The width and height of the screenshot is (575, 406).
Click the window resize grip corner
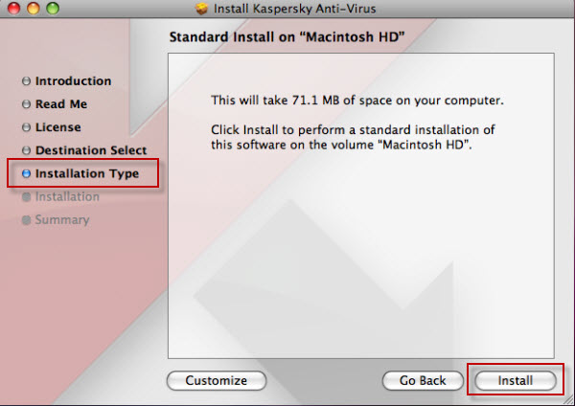tap(568, 400)
